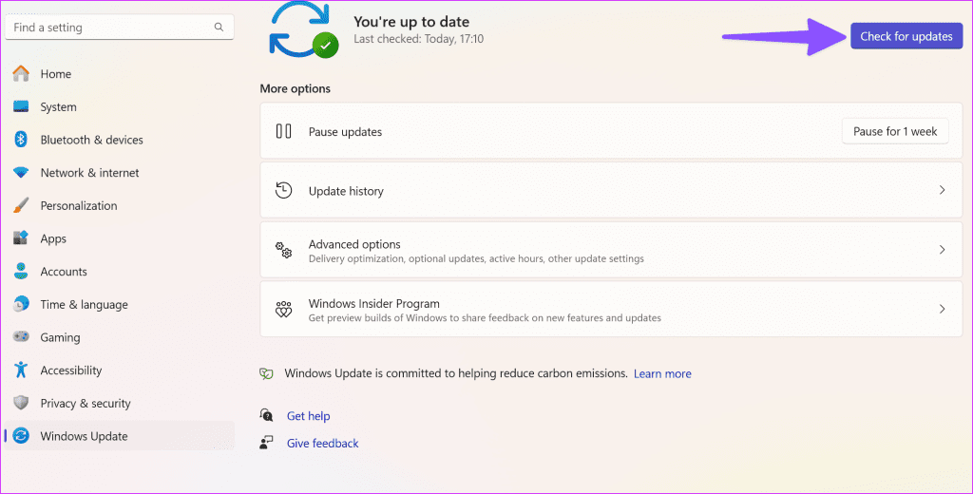The width and height of the screenshot is (973, 494).
Task: Select Time & language category
Action: click(x=120, y=304)
